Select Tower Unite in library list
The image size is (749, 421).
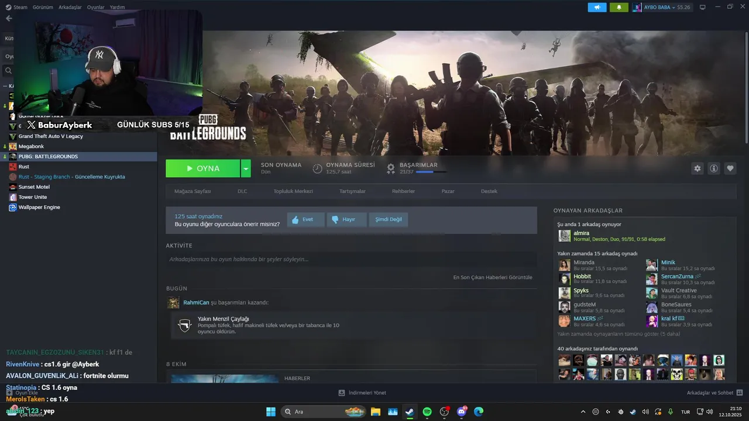click(32, 197)
